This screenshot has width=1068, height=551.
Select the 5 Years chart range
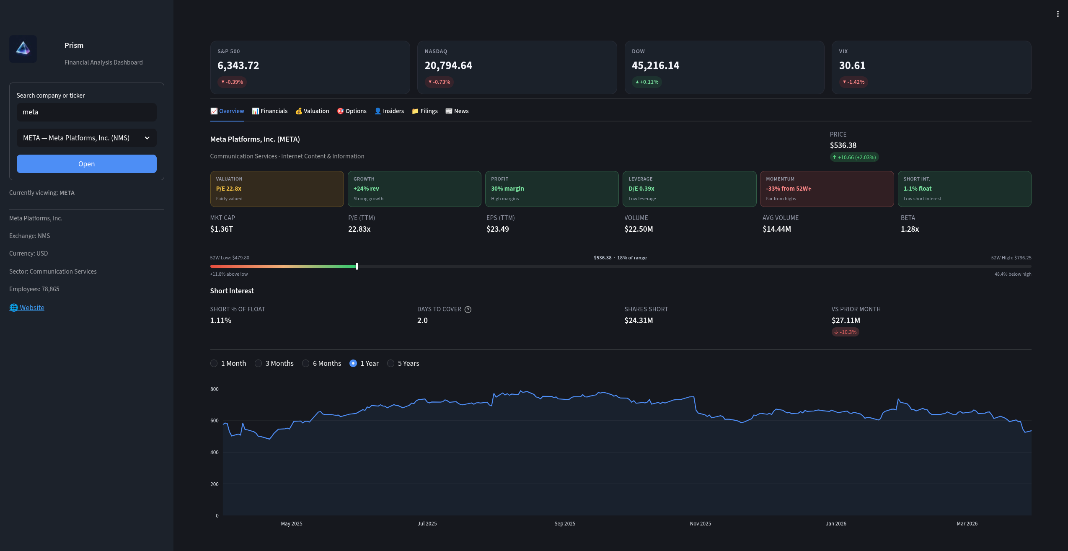coord(403,363)
